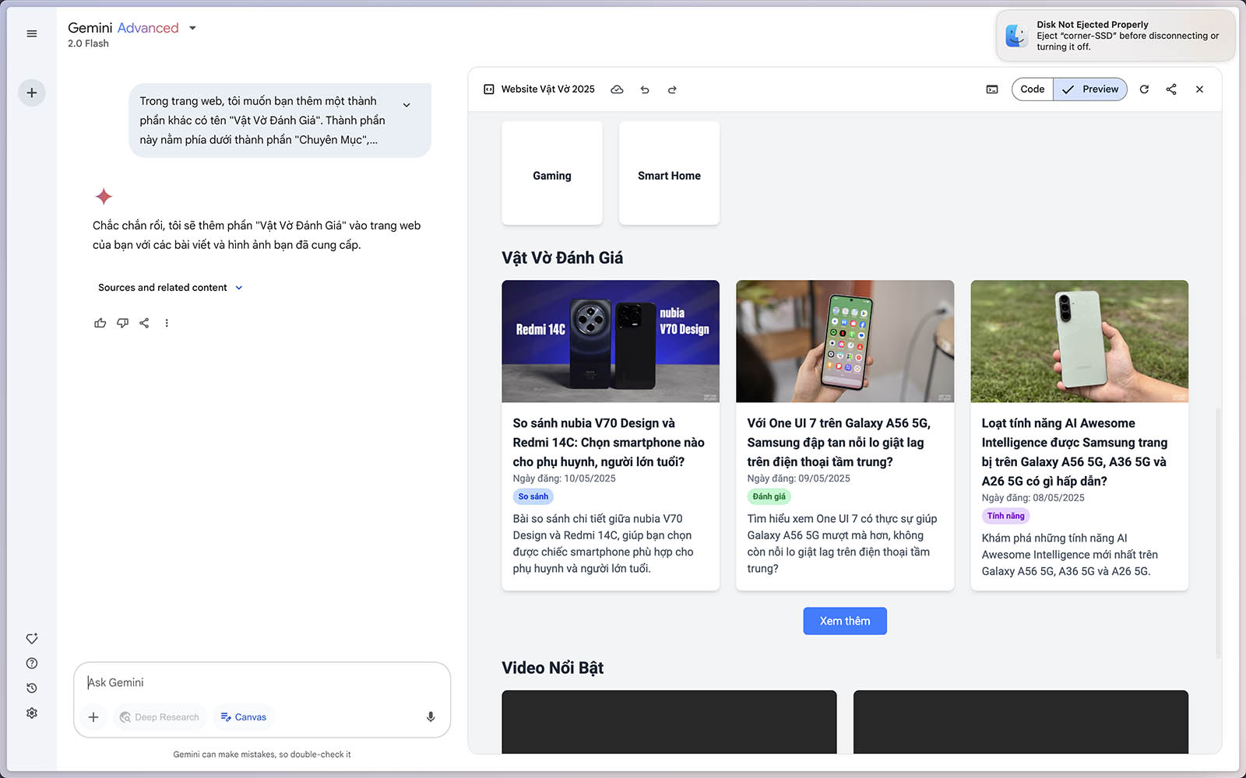
Task: Click the Xem thêm button
Action: coord(845,621)
